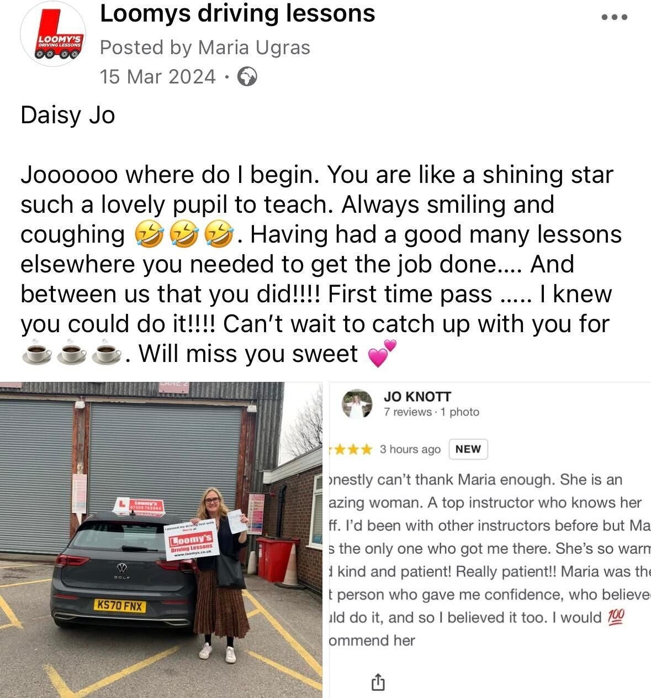Screen dimensions: 651x698
Task: Click the NEW badge on the review
Action: [468, 449]
